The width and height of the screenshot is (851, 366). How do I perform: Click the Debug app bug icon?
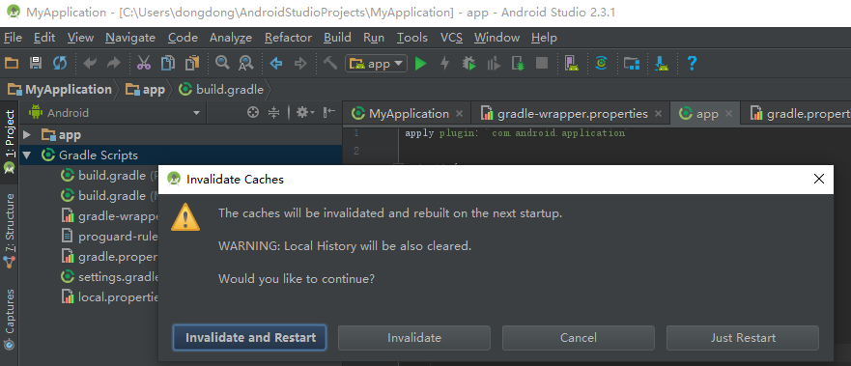[x=468, y=64]
